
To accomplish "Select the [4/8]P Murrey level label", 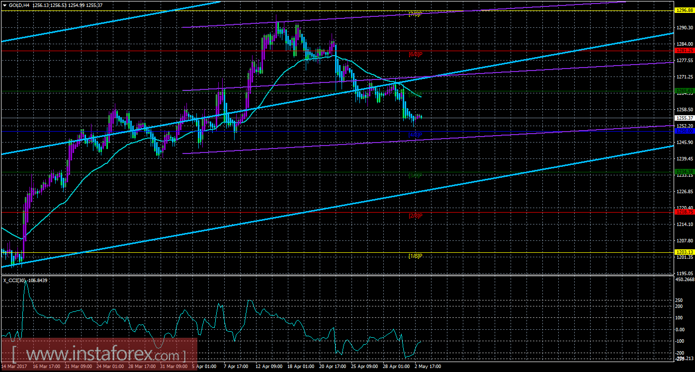I will [415, 135].
